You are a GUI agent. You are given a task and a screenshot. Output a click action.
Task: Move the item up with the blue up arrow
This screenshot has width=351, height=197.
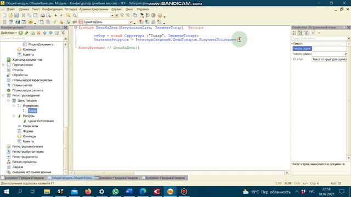coord(44,33)
